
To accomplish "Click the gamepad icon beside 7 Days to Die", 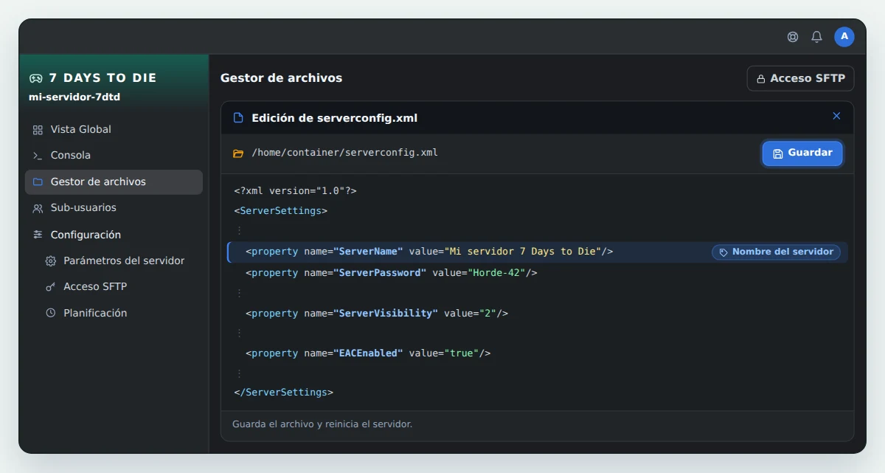I will point(36,78).
